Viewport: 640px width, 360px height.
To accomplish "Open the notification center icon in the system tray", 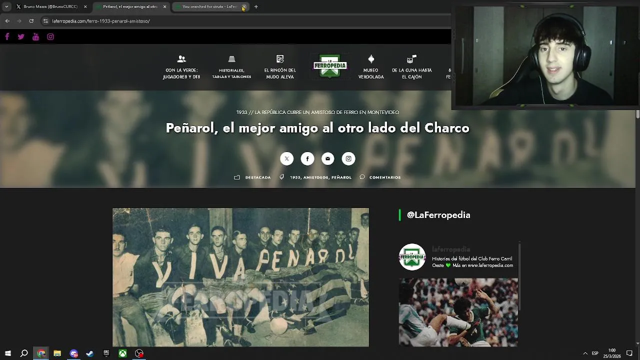I will [x=629, y=353].
